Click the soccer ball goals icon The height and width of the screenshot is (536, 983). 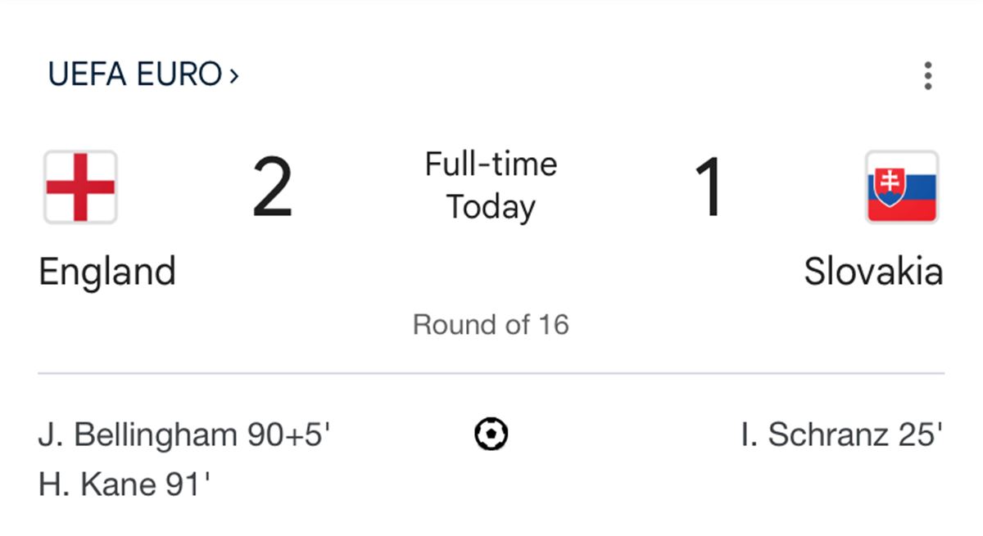tap(491, 434)
